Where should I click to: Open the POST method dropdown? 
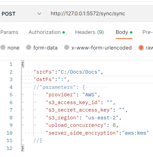(21, 14)
